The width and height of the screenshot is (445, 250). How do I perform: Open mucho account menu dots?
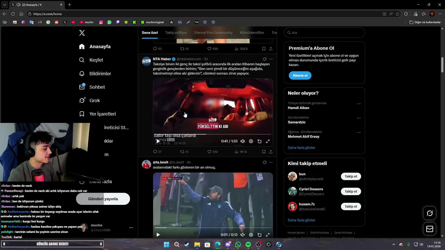[131, 228]
